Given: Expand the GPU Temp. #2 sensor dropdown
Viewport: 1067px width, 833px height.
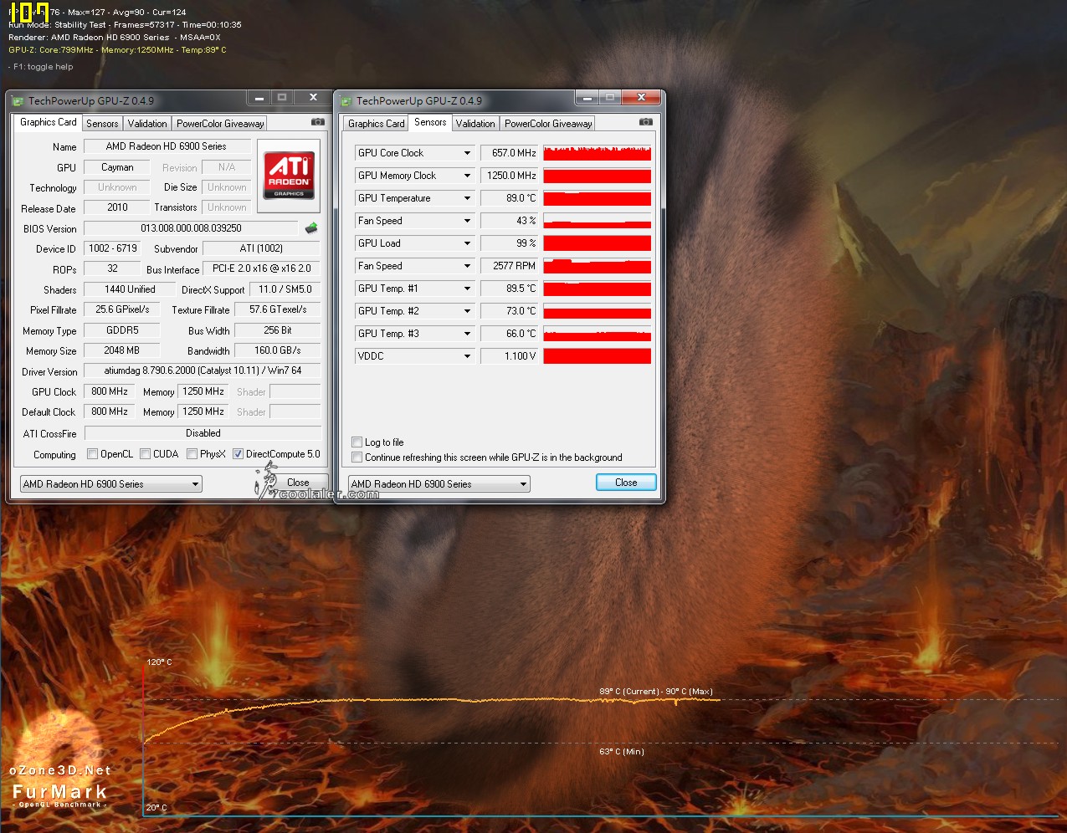Looking at the screenshot, I should pyautogui.click(x=467, y=311).
